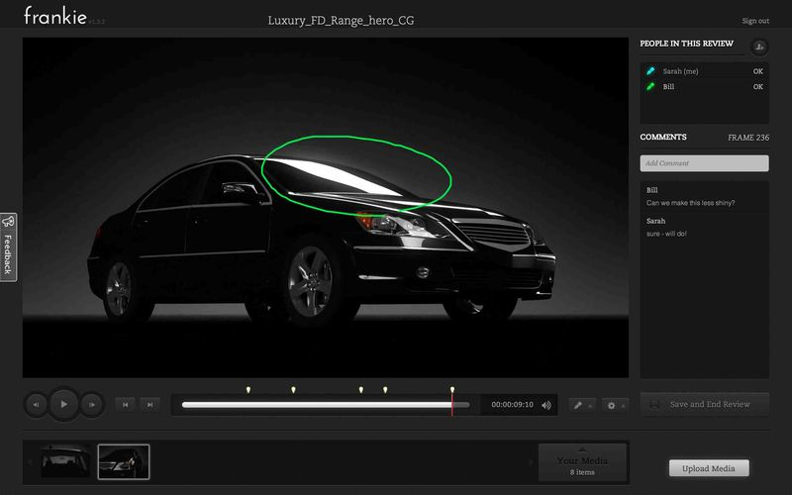Step back one frame
The image size is (792, 495).
pyautogui.click(x=37, y=404)
